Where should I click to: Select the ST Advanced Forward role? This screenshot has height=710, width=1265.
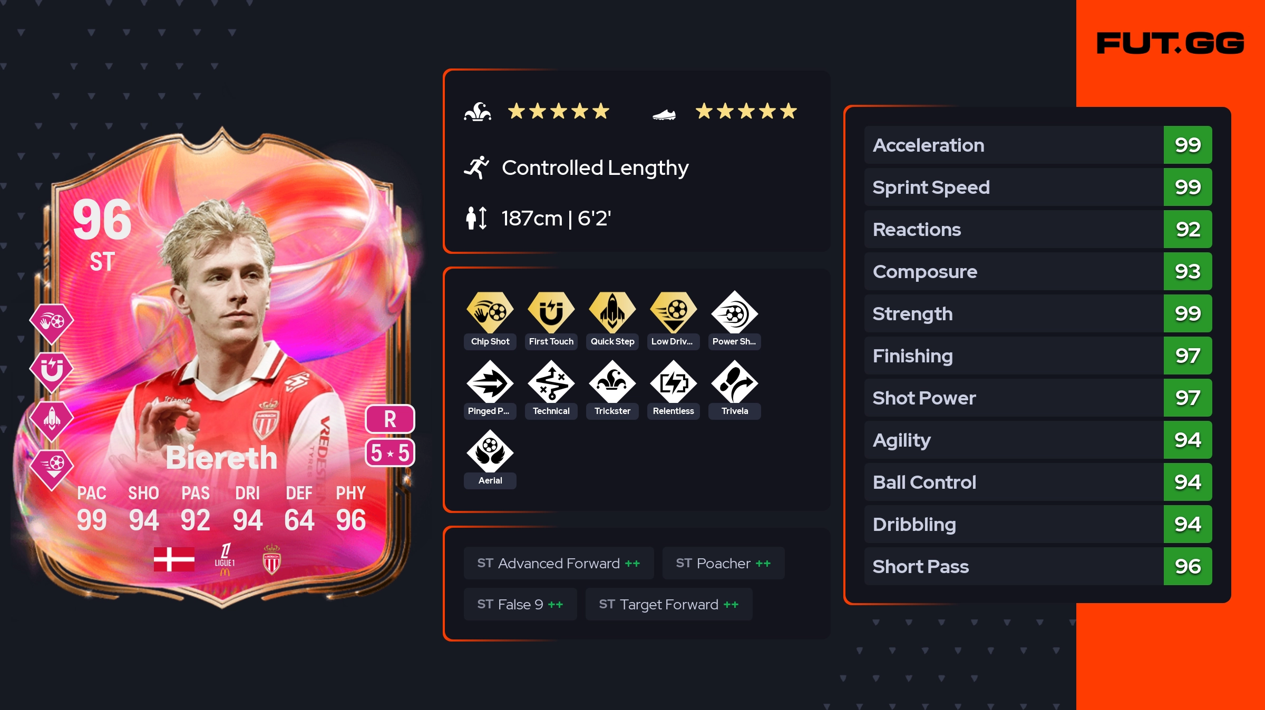559,563
